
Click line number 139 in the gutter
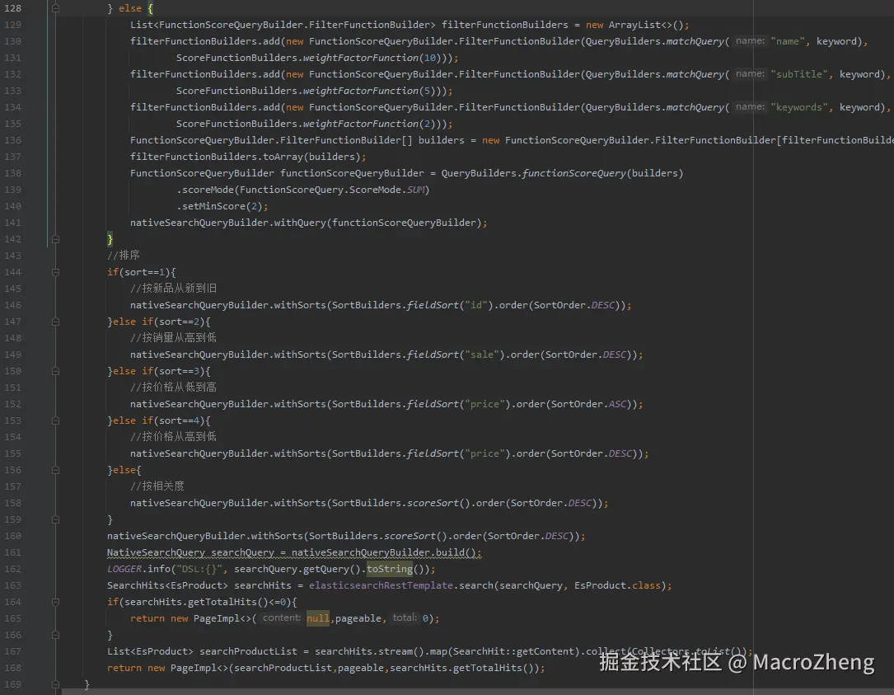(x=12, y=190)
